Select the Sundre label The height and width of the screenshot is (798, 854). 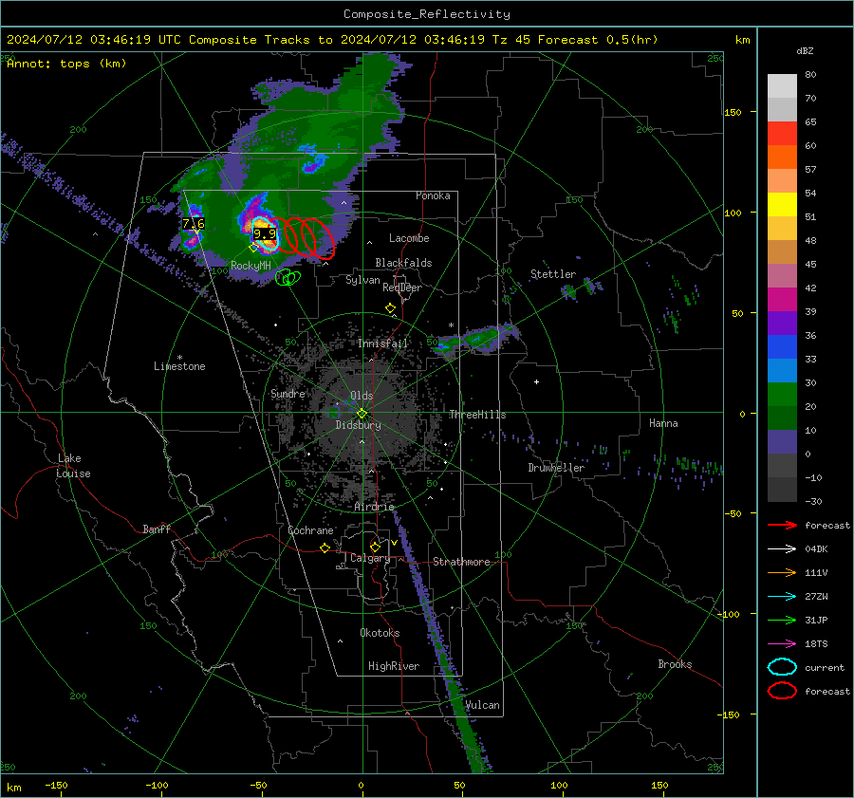[288, 394]
